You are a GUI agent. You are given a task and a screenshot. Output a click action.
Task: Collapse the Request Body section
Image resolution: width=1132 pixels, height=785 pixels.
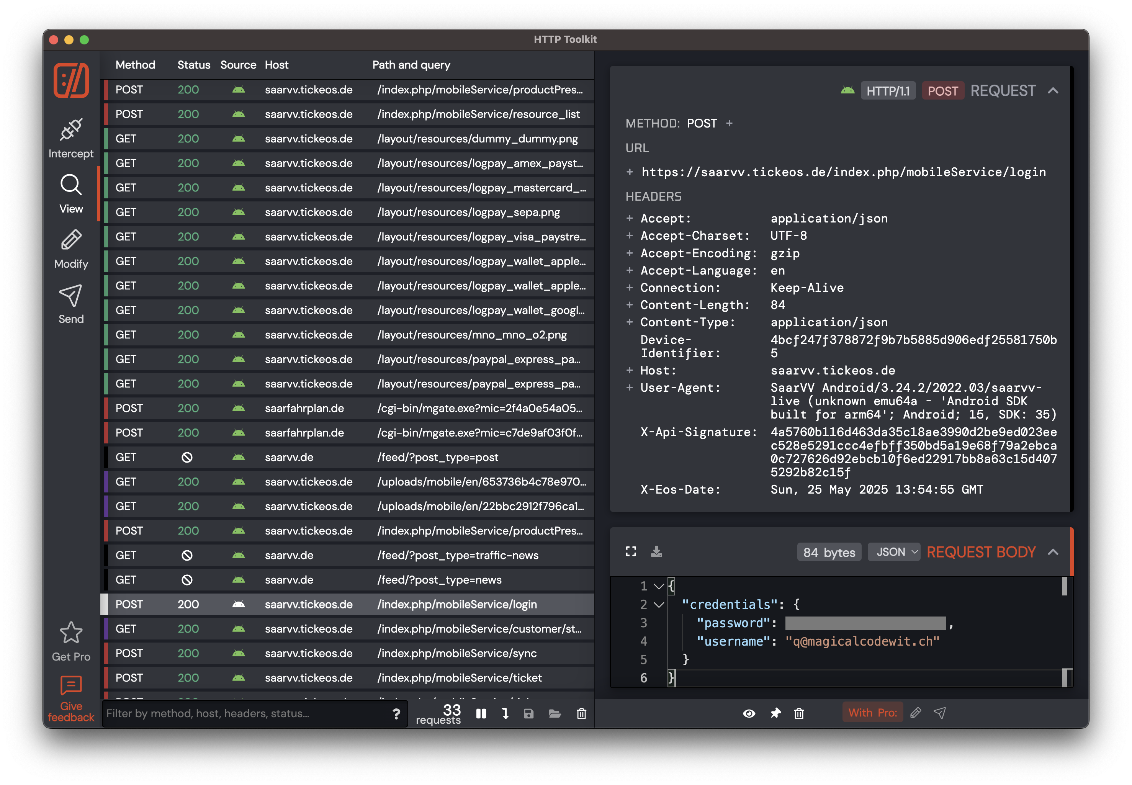click(x=1053, y=552)
